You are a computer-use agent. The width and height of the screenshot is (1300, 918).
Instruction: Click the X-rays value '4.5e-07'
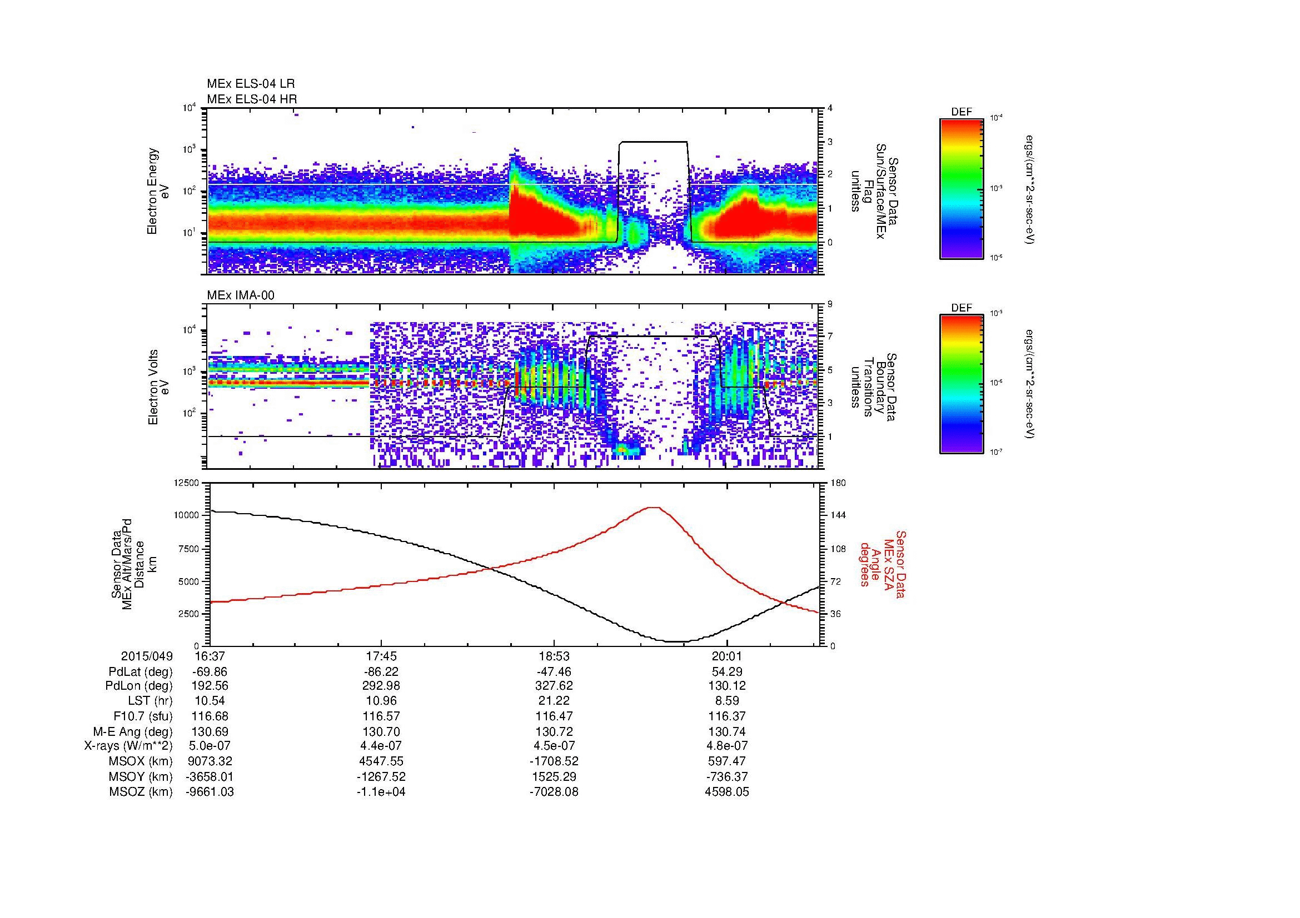point(554,746)
